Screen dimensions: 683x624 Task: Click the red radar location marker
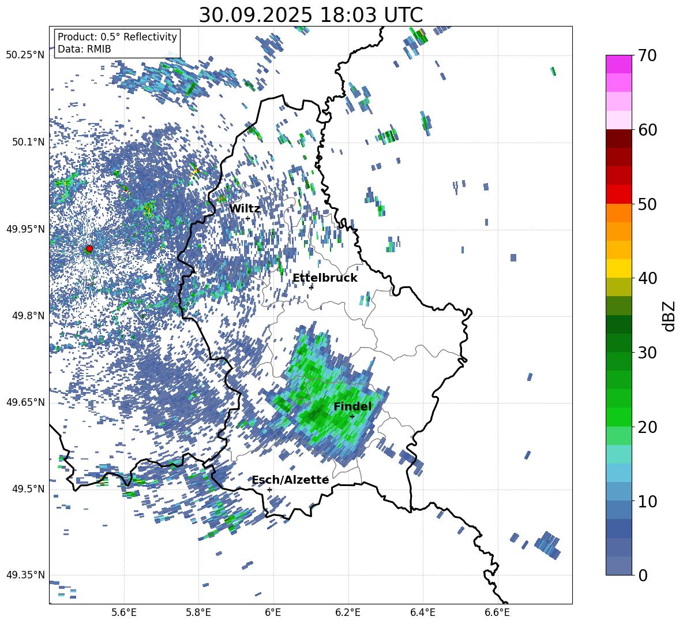(89, 249)
